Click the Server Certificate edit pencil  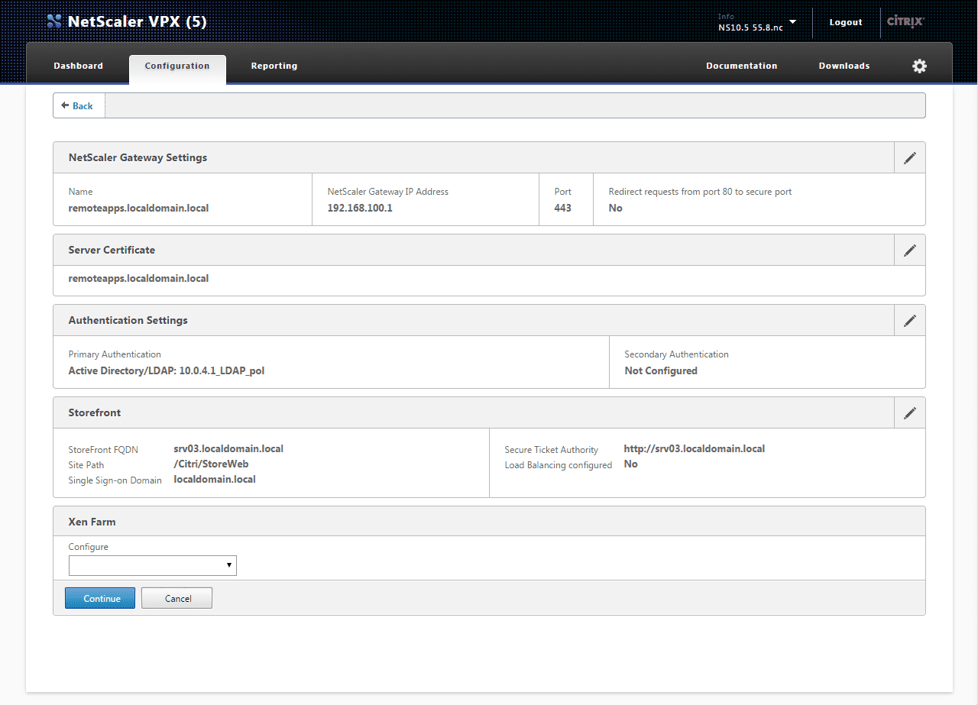pyautogui.click(x=909, y=251)
